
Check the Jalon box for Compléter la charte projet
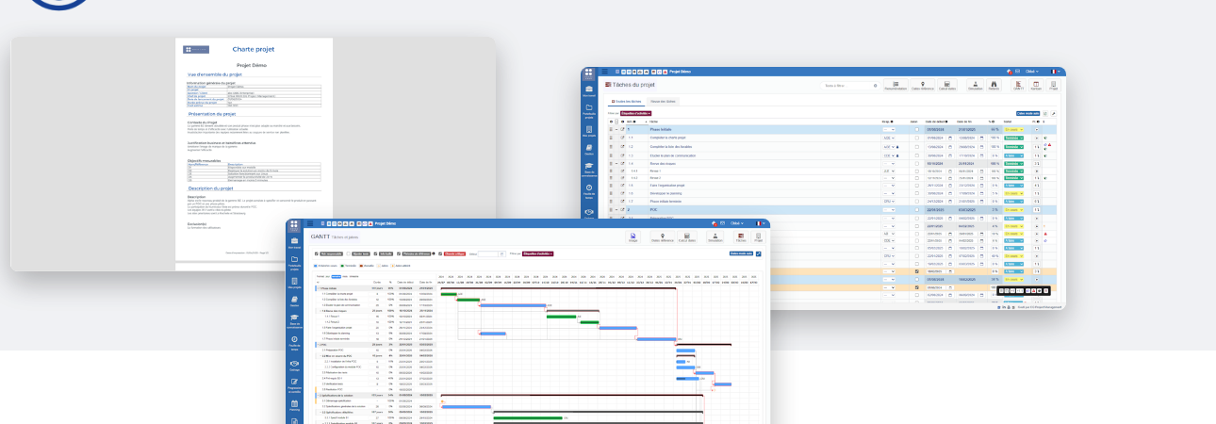(917, 138)
